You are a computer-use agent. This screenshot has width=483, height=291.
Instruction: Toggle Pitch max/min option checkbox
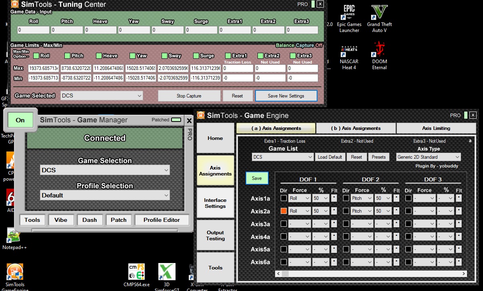(67, 56)
